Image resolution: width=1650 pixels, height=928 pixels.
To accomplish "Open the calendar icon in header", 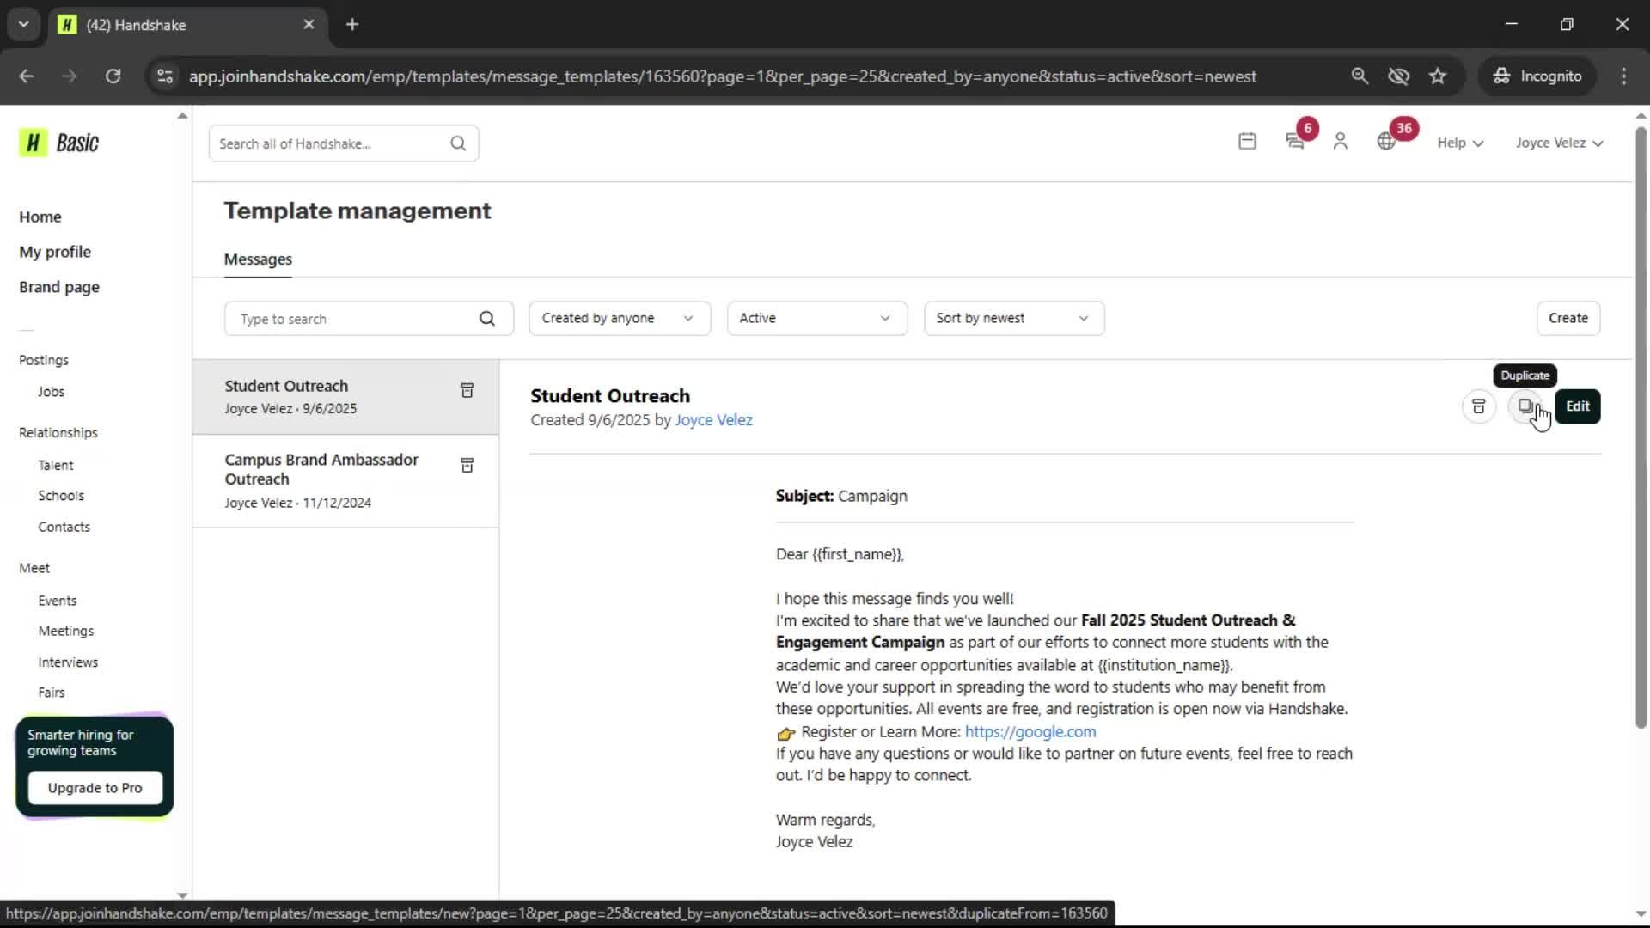I will [x=1247, y=142].
